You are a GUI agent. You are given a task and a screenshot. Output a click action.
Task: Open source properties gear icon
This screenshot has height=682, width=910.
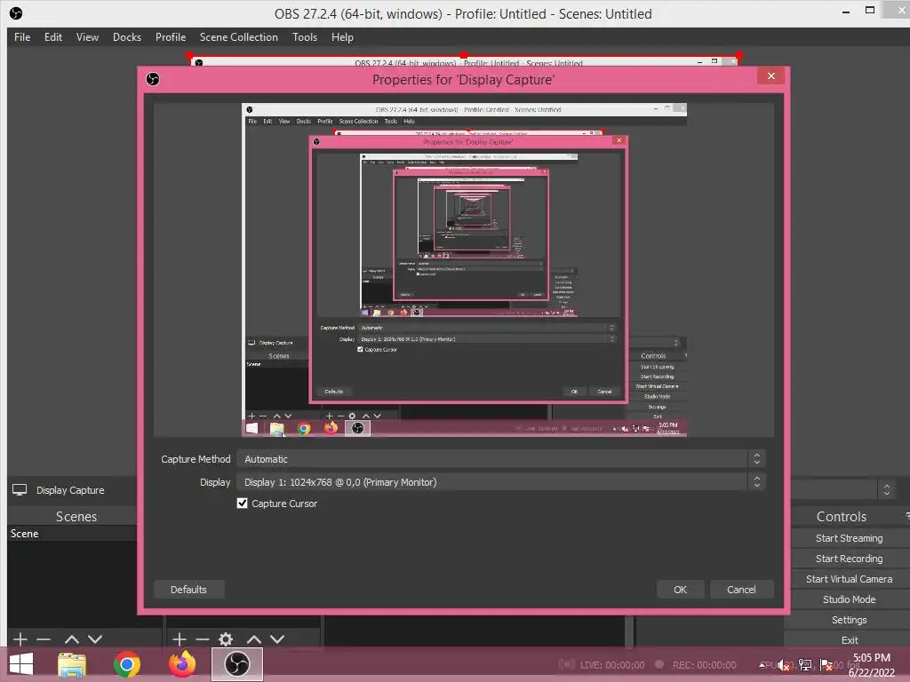pyautogui.click(x=226, y=639)
